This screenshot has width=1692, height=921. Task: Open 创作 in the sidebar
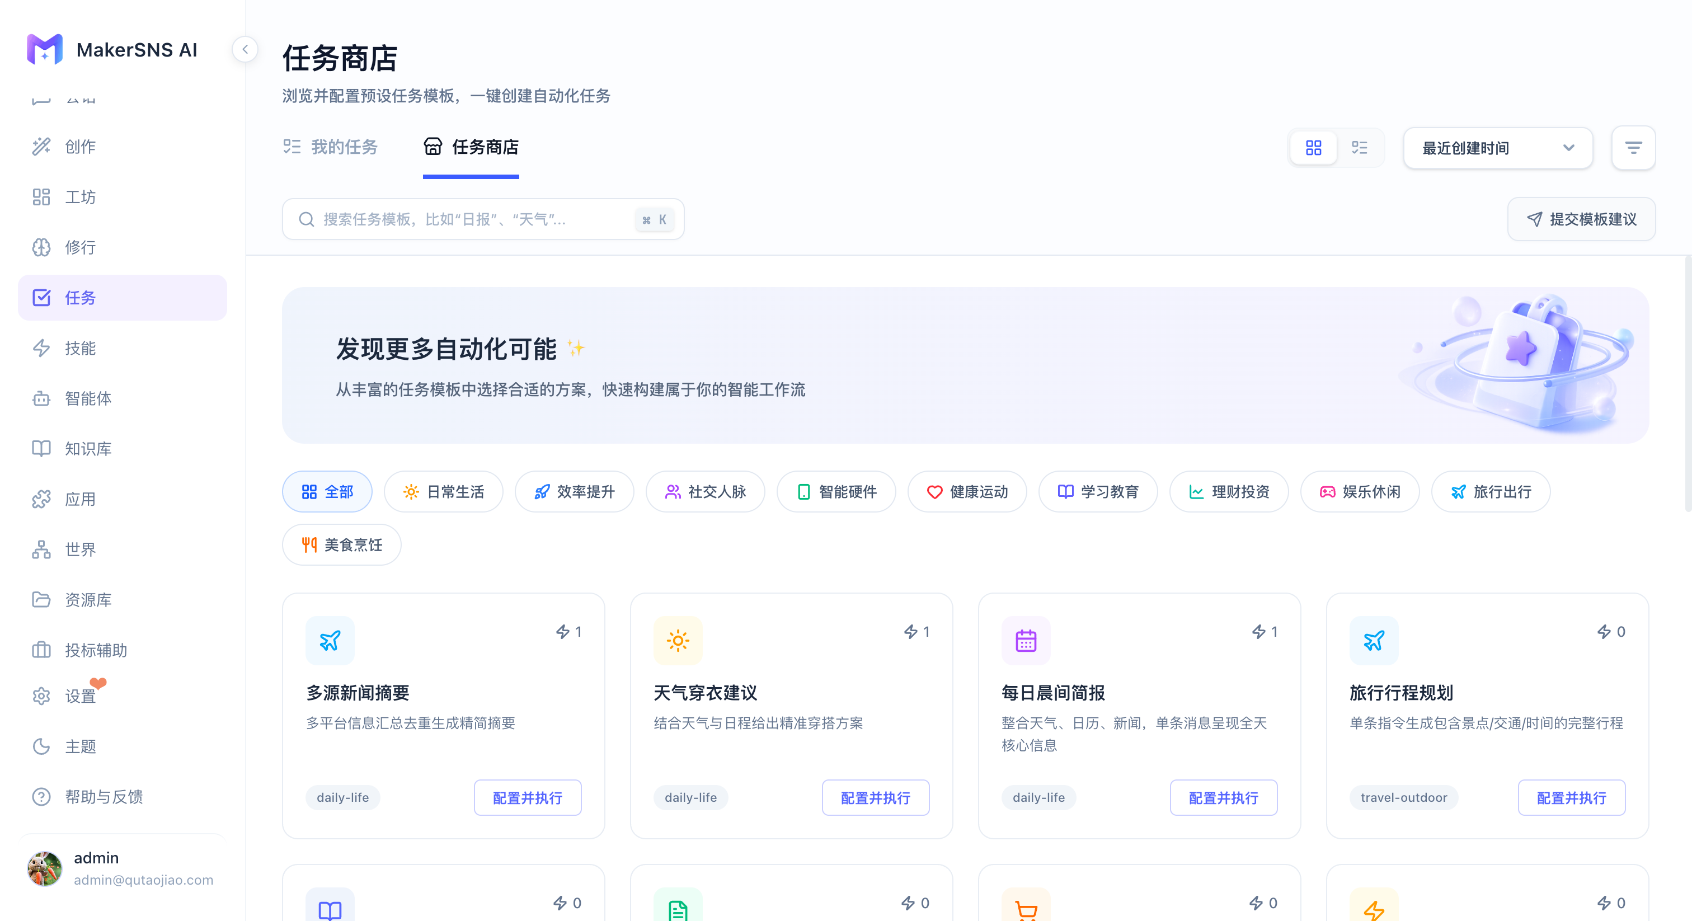122,147
